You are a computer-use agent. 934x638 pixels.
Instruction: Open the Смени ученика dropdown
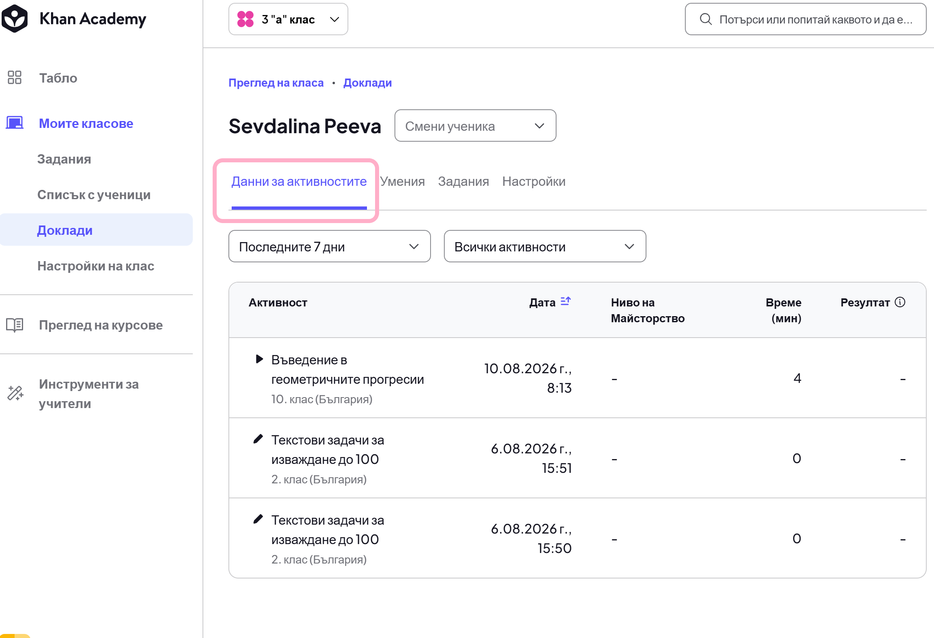(475, 125)
